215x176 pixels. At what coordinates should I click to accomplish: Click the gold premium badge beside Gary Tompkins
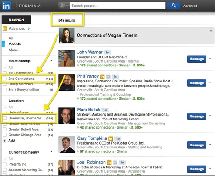tap(111, 138)
